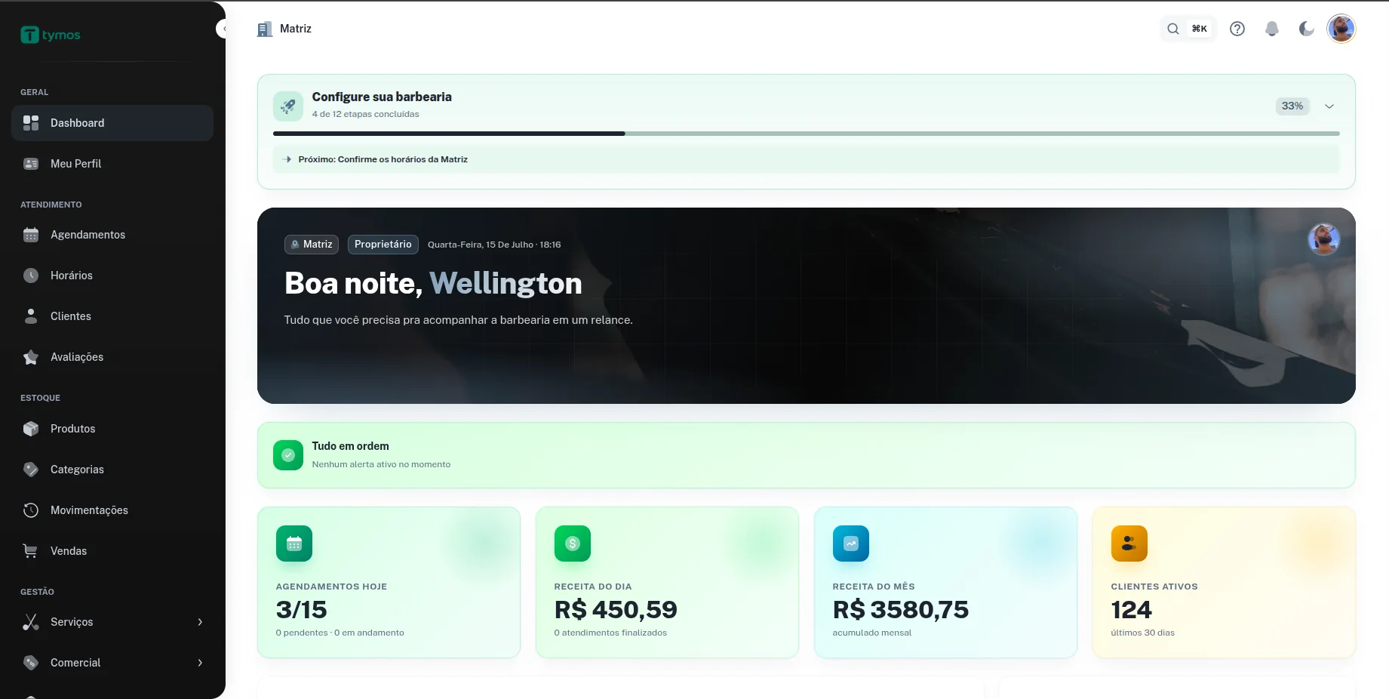Click the Receita do Mês chart icon
The width and height of the screenshot is (1389, 699).
pyautogui.click(x=851, y=543)
